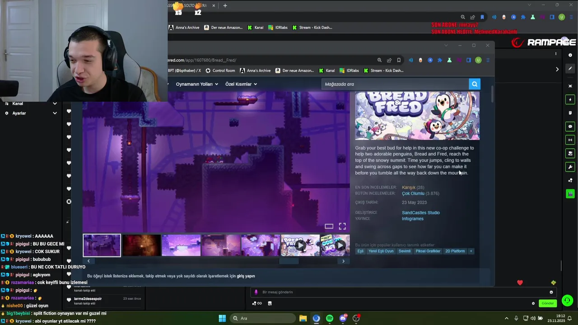Open the extensions puzzle icon in back browser window
The height and width of the screenshot is (325, 578).
(523, 17)
